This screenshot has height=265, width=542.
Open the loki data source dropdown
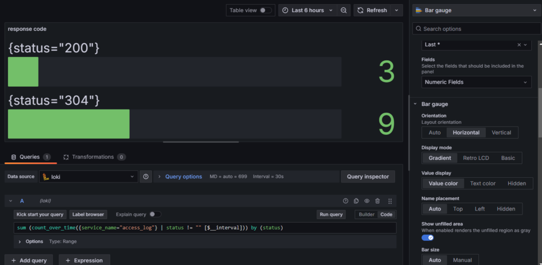pyautogui.click(x=88, y=177)
